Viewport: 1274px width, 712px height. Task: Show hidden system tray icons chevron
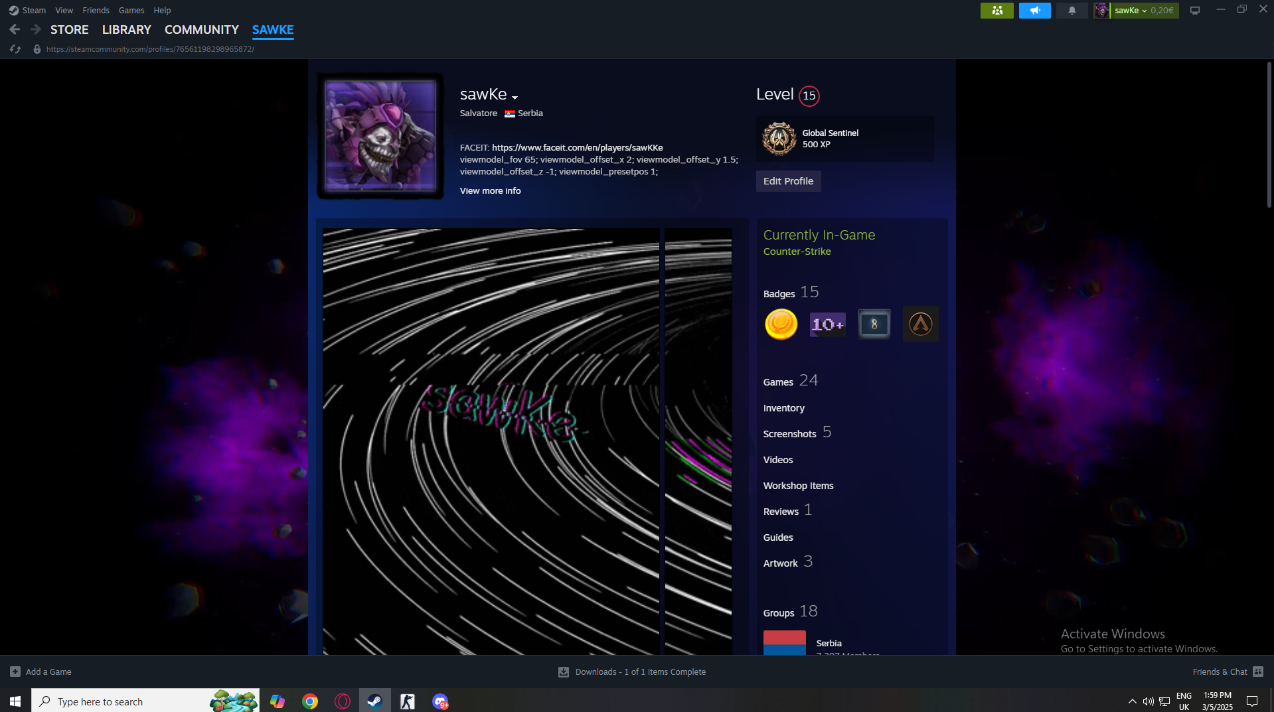click(x=1132, y=701)
